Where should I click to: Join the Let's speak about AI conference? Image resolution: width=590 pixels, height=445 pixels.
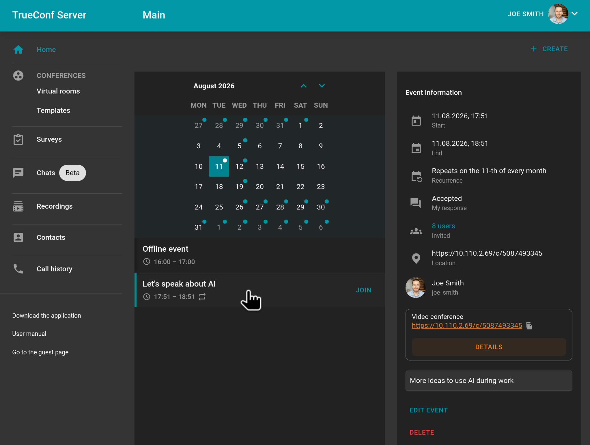coord(363,290)
